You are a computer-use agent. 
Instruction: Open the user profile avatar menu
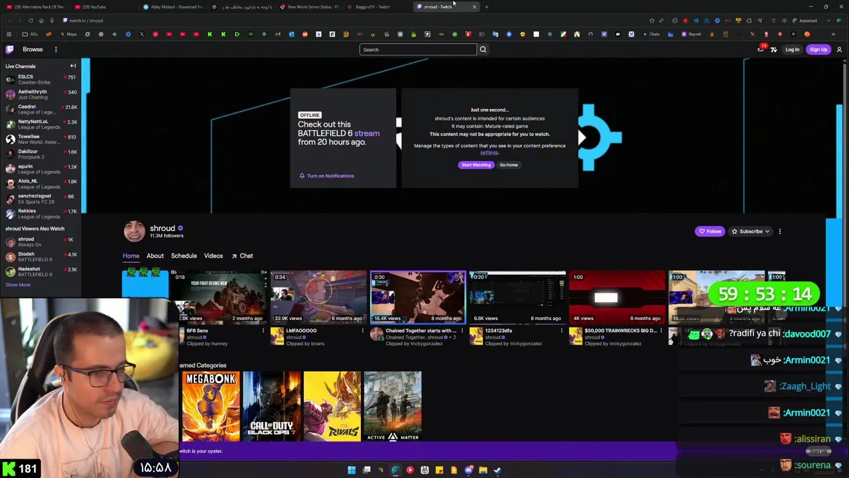tap(839, 50)
